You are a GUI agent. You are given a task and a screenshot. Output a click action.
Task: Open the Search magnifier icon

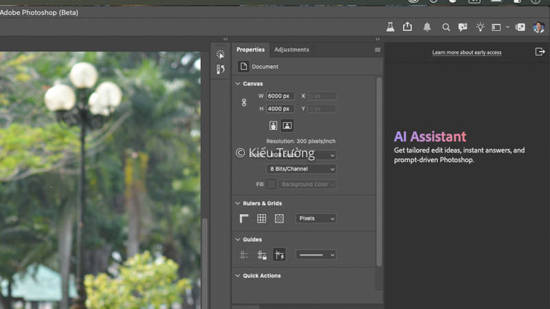click(445, 27)
